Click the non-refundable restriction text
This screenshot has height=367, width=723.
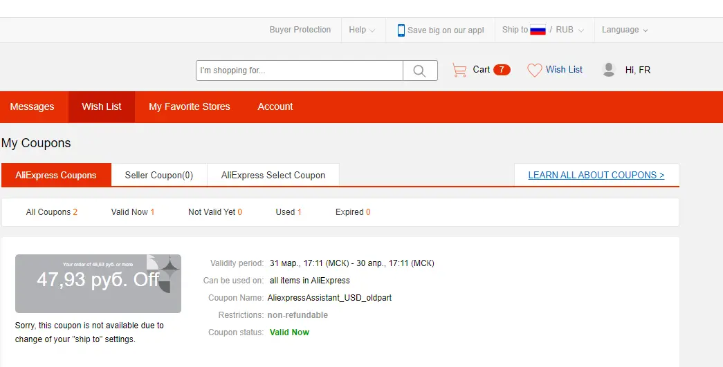pos(298,315)
